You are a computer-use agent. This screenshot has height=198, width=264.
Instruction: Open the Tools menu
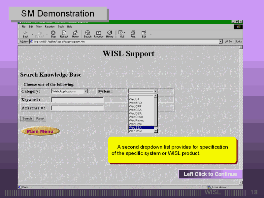coord(61,27)
